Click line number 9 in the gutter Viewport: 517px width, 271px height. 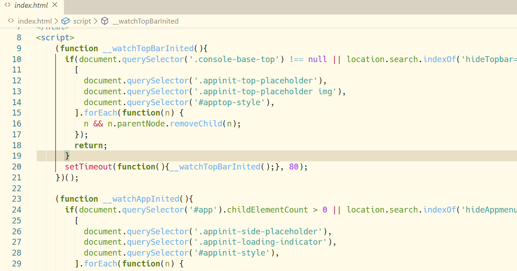pos(19,48)
